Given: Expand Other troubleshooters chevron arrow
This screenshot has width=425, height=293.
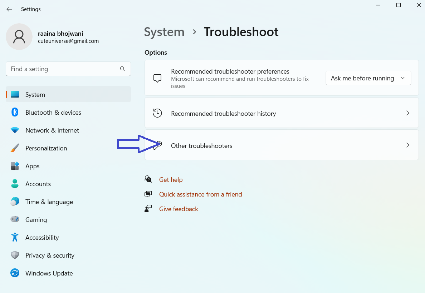Looking at the screenshot, I should click(408, 145).
